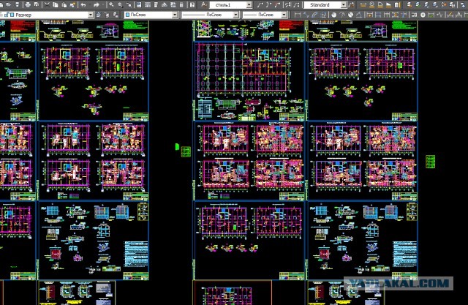The width and height of the screenshot is (468, 305).
Task: Copy to clipboard using the Copy icon
Action: 56,5
